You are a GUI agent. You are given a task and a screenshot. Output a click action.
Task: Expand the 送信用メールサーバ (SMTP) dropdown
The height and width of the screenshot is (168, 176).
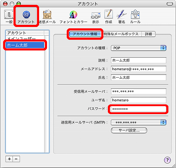138,122
